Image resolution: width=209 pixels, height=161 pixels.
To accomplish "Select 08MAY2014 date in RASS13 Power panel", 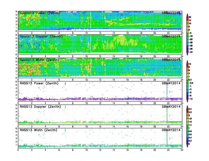I will [171, 83].
